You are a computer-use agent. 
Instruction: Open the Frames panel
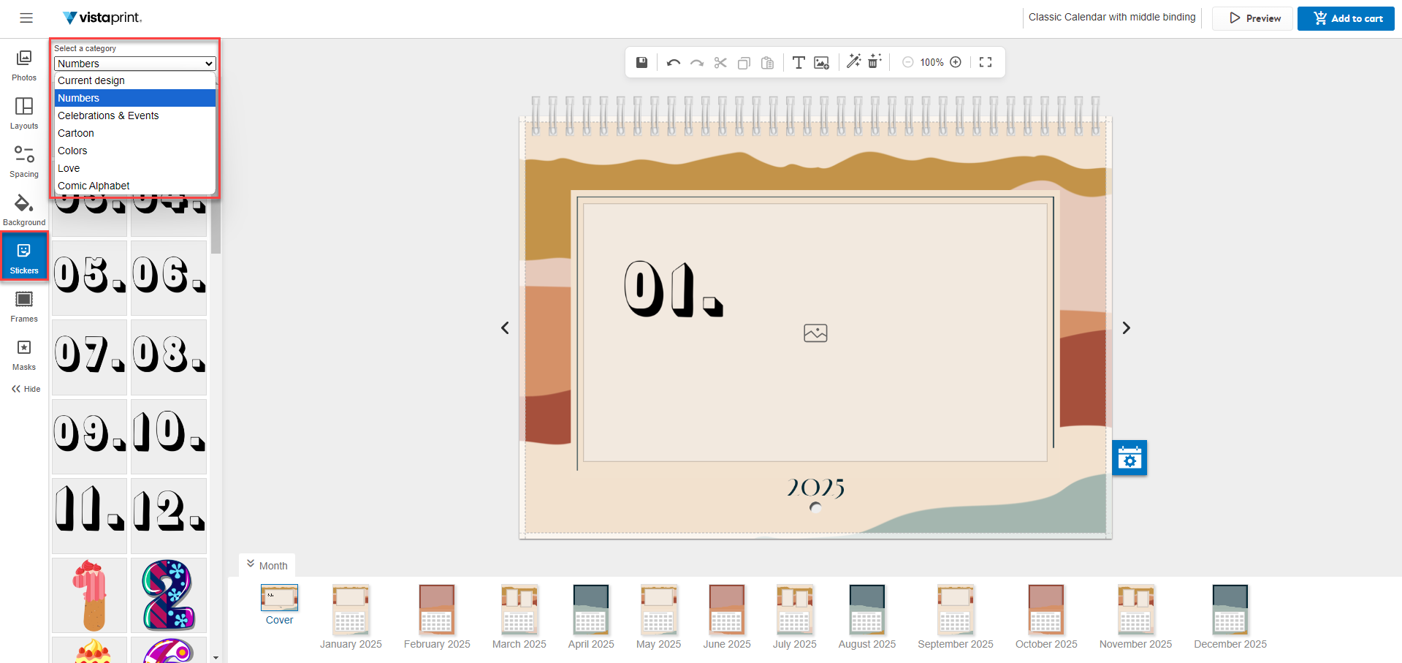pos(24,307)
